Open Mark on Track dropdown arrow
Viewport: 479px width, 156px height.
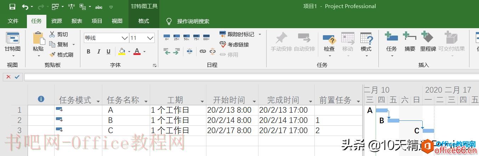(x=260, y=34)
